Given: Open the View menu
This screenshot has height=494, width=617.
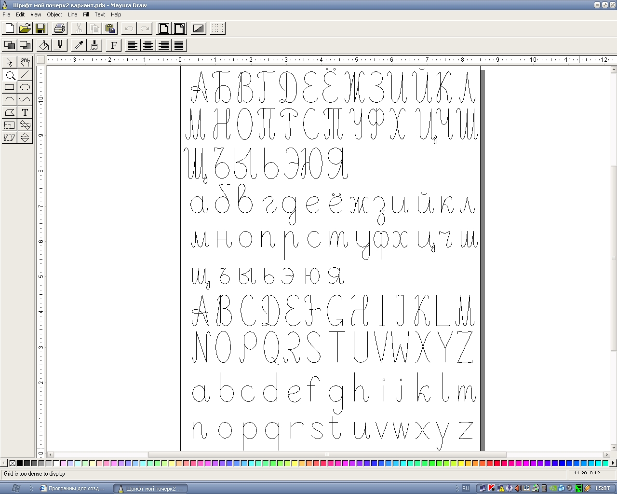Looking at the screenshot, I should (36, 14).
